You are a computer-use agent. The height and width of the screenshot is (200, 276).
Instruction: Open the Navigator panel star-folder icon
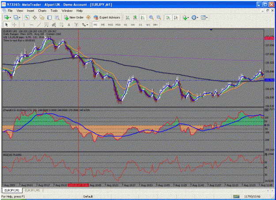click(x=42, y=17)
